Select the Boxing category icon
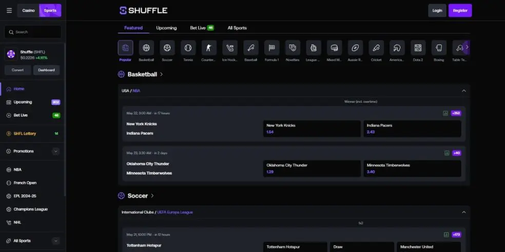Image resolution: width=505 pixels, height=252 pixels. pyautogui.click(x=439, y=48)
